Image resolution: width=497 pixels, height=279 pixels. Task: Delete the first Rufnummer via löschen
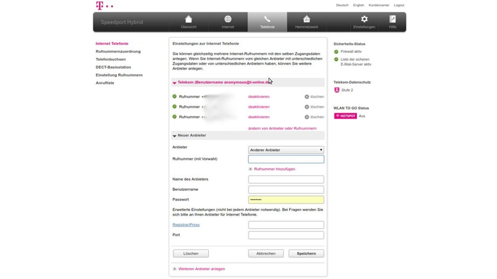314,96
